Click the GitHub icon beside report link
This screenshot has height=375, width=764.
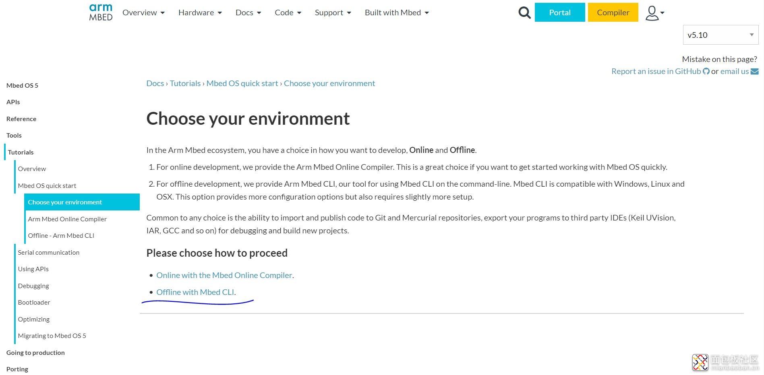tap(706, 71)
